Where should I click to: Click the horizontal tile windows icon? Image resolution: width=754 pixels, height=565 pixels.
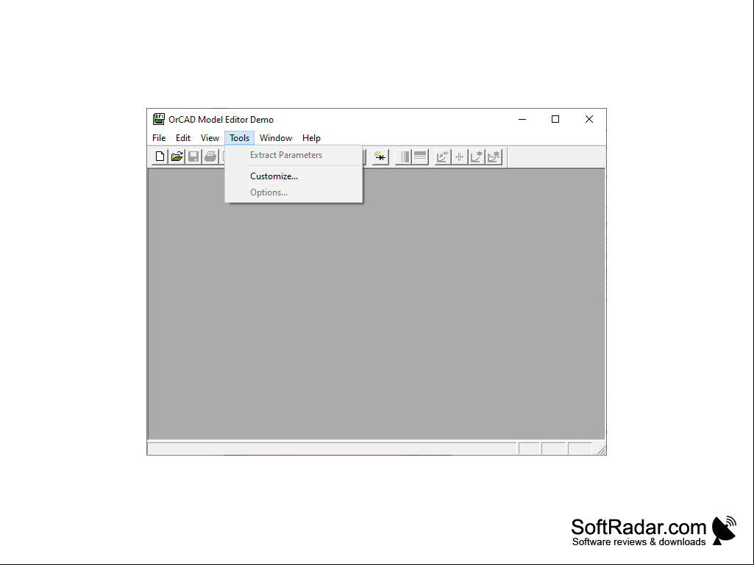click(x=420, y=156)
